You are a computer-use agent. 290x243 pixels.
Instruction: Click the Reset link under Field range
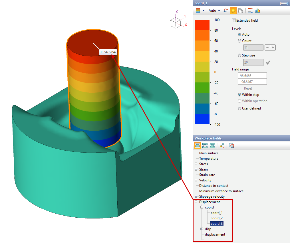(x=248, y=88)
